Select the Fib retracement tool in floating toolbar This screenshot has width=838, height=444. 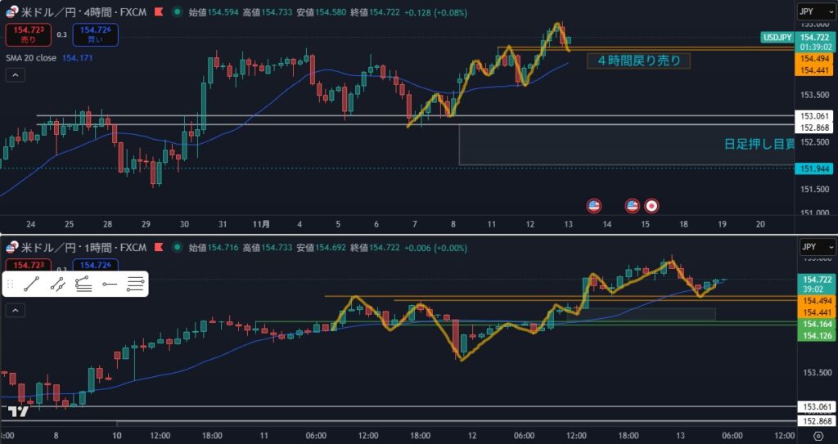point(83,284)
